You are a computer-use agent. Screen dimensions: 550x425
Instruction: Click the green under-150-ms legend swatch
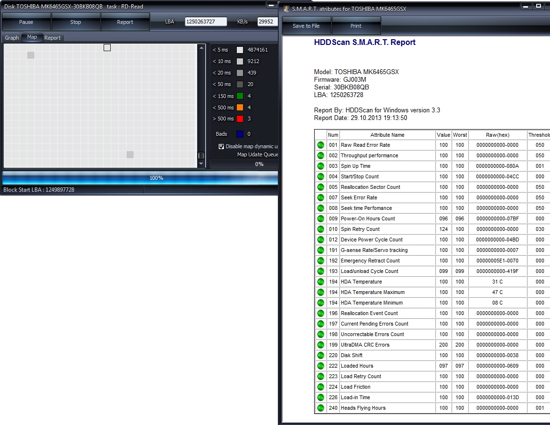coord(240,96)
